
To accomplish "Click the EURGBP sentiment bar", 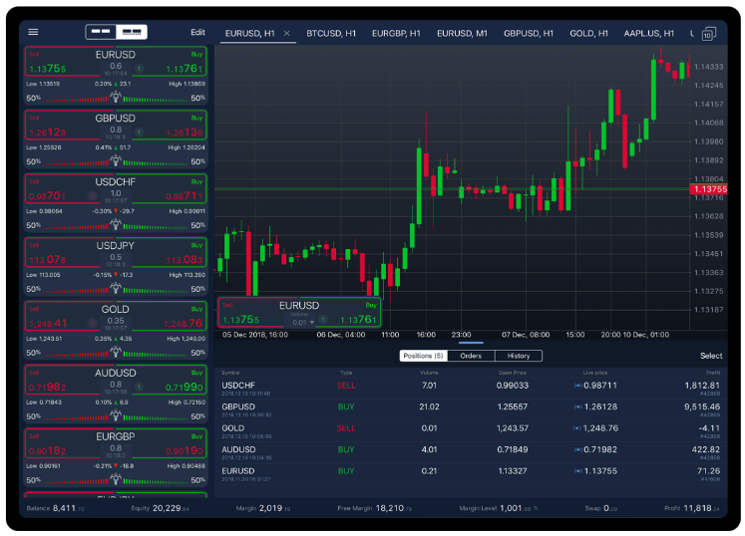I will tap(116, 480).
